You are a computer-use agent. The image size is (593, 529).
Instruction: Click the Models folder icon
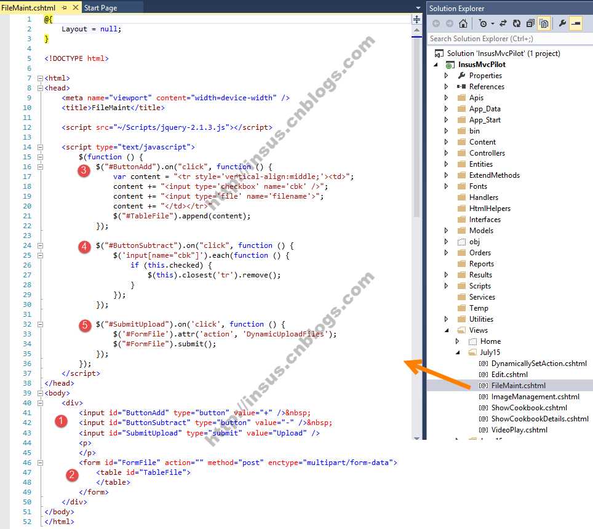click(461, 231)
